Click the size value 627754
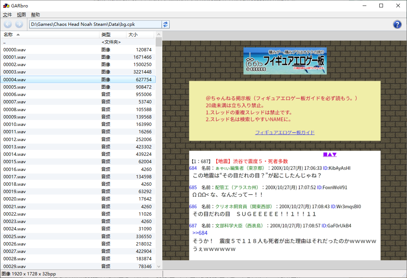 point(144,80)
